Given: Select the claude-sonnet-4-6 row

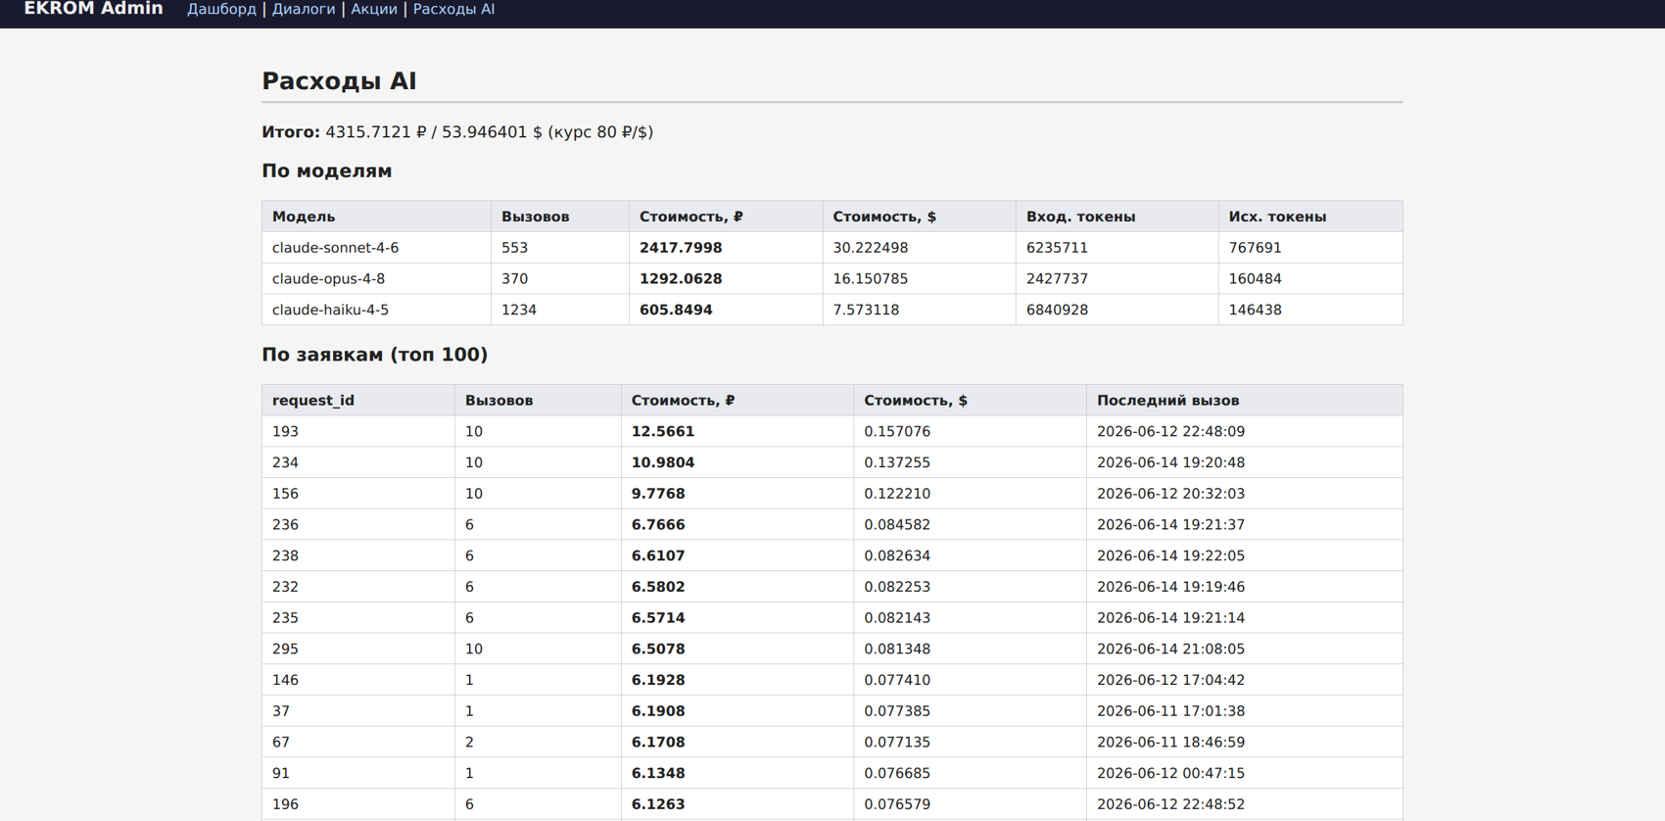Looking at the screenshot, I should (x=832, y=248).
